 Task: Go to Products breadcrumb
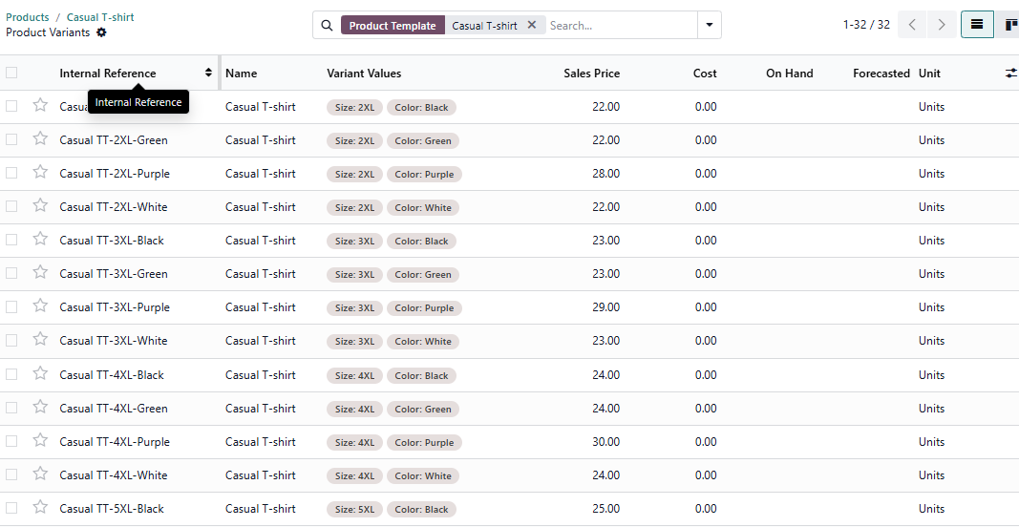[28, 17]
